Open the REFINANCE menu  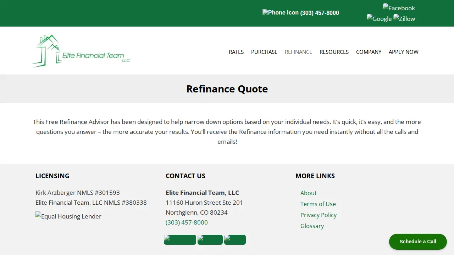click(x=298, y=52)
